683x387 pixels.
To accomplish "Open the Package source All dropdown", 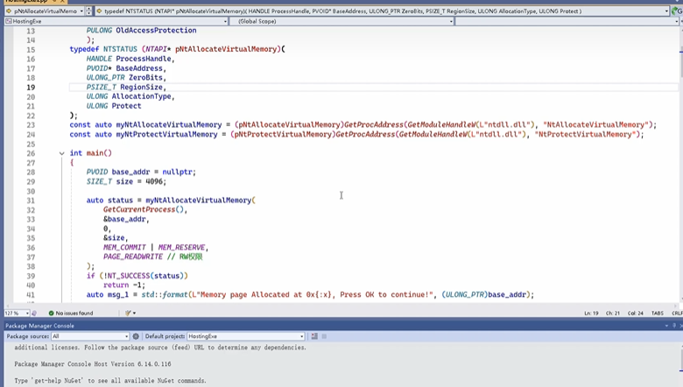I will click(90, 336).
